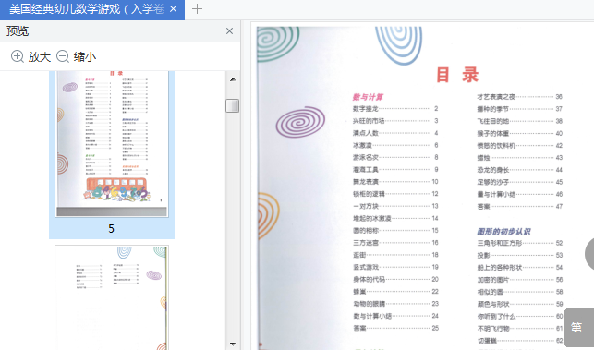
Task: Click the 数与计算 section heading
Action: click(368, 97)
